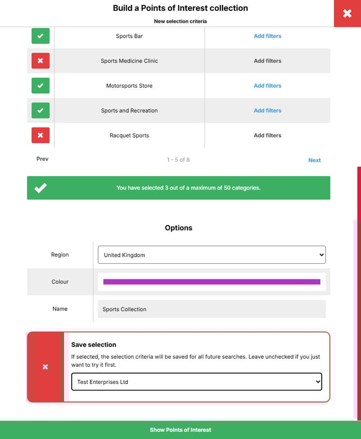The width and height of the screenshot is (361, 439).
Task: Click Add filters for Racquet Sports
Action: (x=267, y=135)
